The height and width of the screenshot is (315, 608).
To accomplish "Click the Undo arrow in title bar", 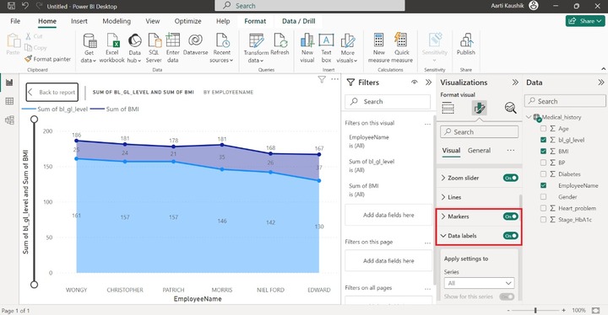I will 25,6.
